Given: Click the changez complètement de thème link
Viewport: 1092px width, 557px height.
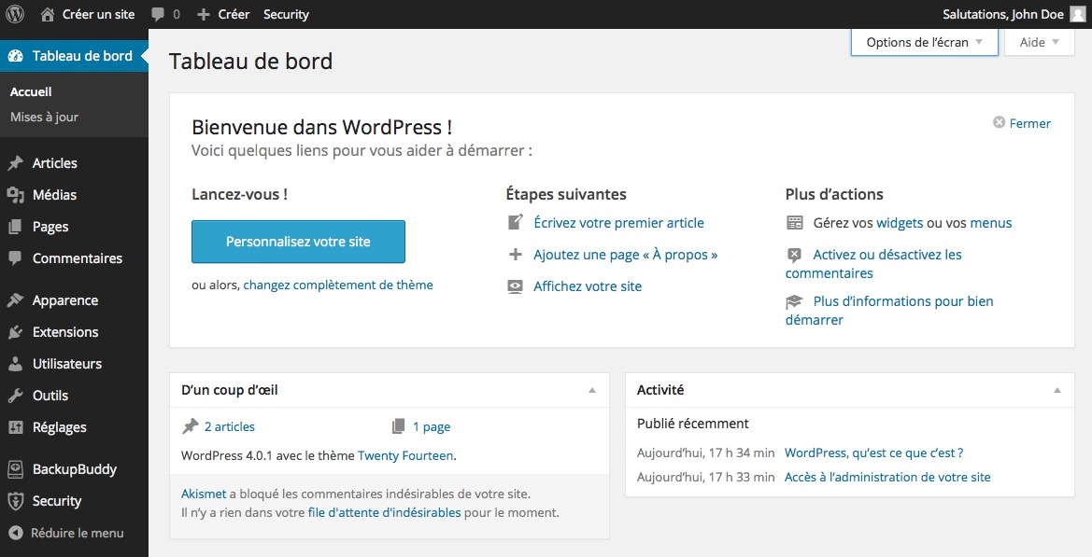Looking at the screenshot, I should [338, 285].
